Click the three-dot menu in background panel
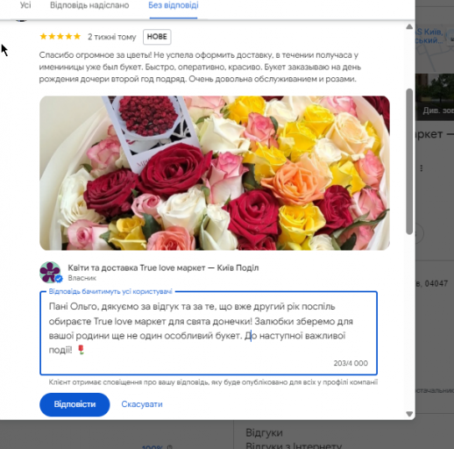This screenshot has width=454, height=449. [422, 168]
